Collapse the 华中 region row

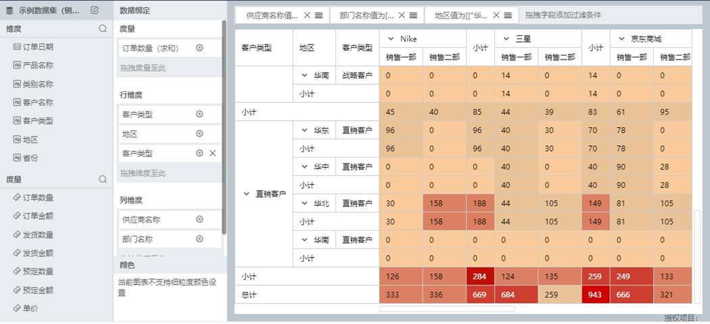coord(305,166)
